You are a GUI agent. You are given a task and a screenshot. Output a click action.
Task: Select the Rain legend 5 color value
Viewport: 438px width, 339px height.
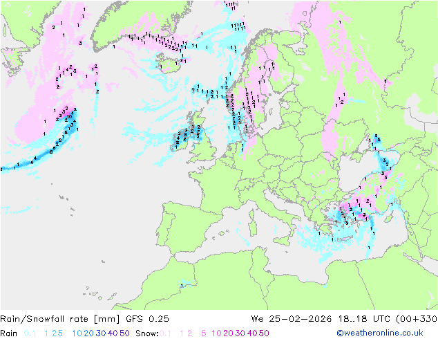click(60, 333)
